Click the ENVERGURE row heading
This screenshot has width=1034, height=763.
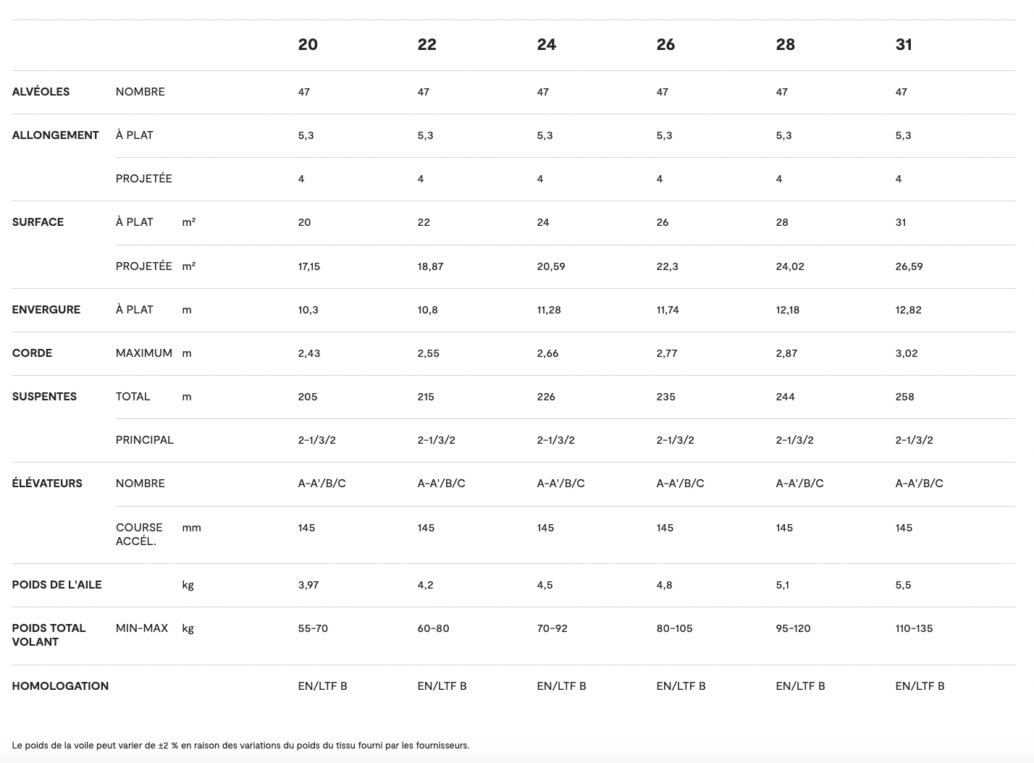pyautogui.click(x=46, y=310)
